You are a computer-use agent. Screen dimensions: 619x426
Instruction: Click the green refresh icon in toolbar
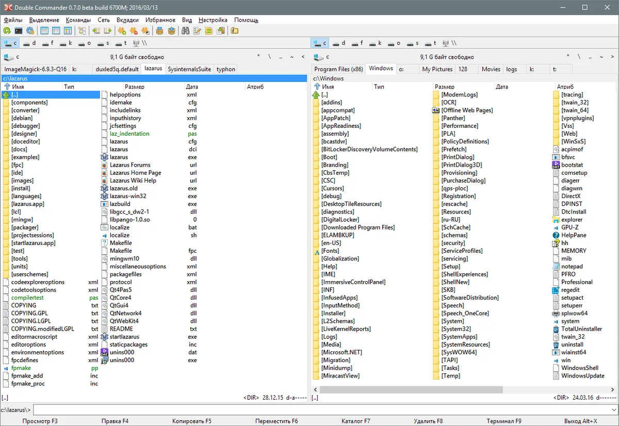[7, 31]
